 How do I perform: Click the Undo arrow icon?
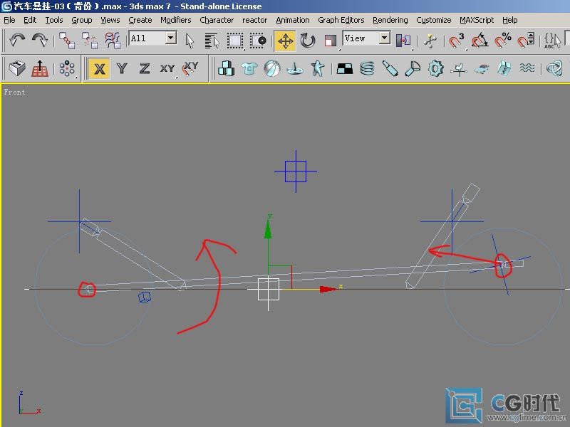[x=17, y=40]
